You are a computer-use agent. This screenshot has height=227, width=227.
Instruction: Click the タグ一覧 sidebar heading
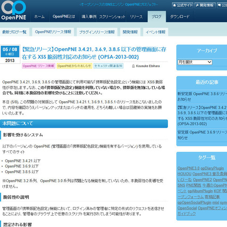click(x=207, y=157)
